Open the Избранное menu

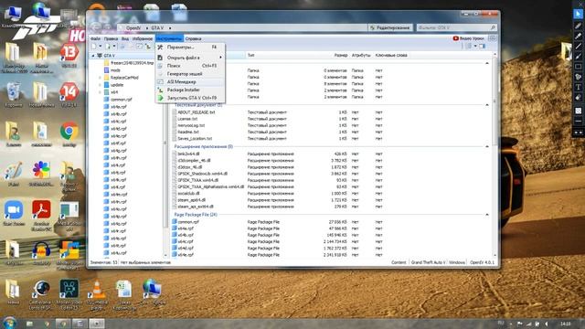(143, 38)
